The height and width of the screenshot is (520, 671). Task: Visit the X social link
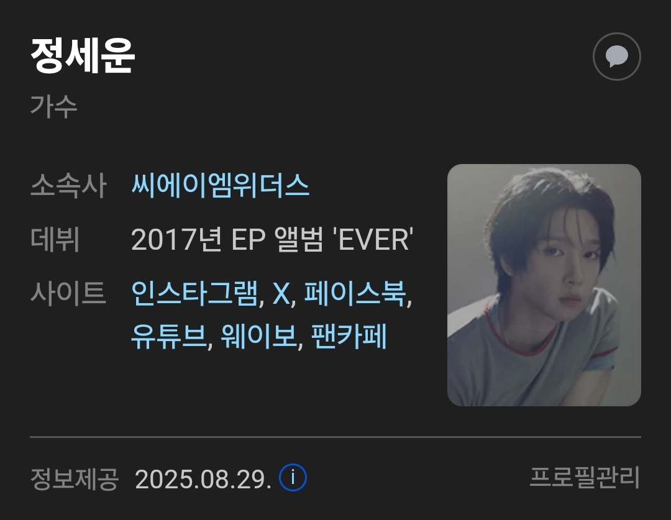(x=281, y=294)
